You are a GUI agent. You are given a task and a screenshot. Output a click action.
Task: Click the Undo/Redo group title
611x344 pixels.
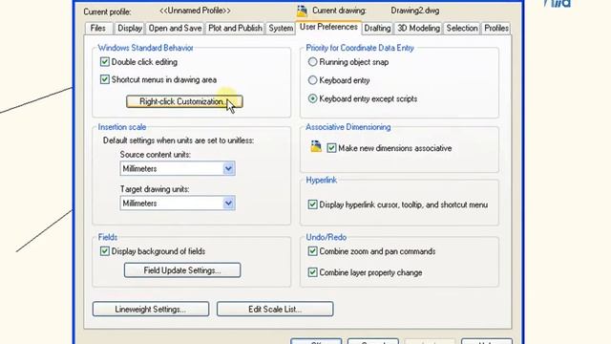(327, 237)
